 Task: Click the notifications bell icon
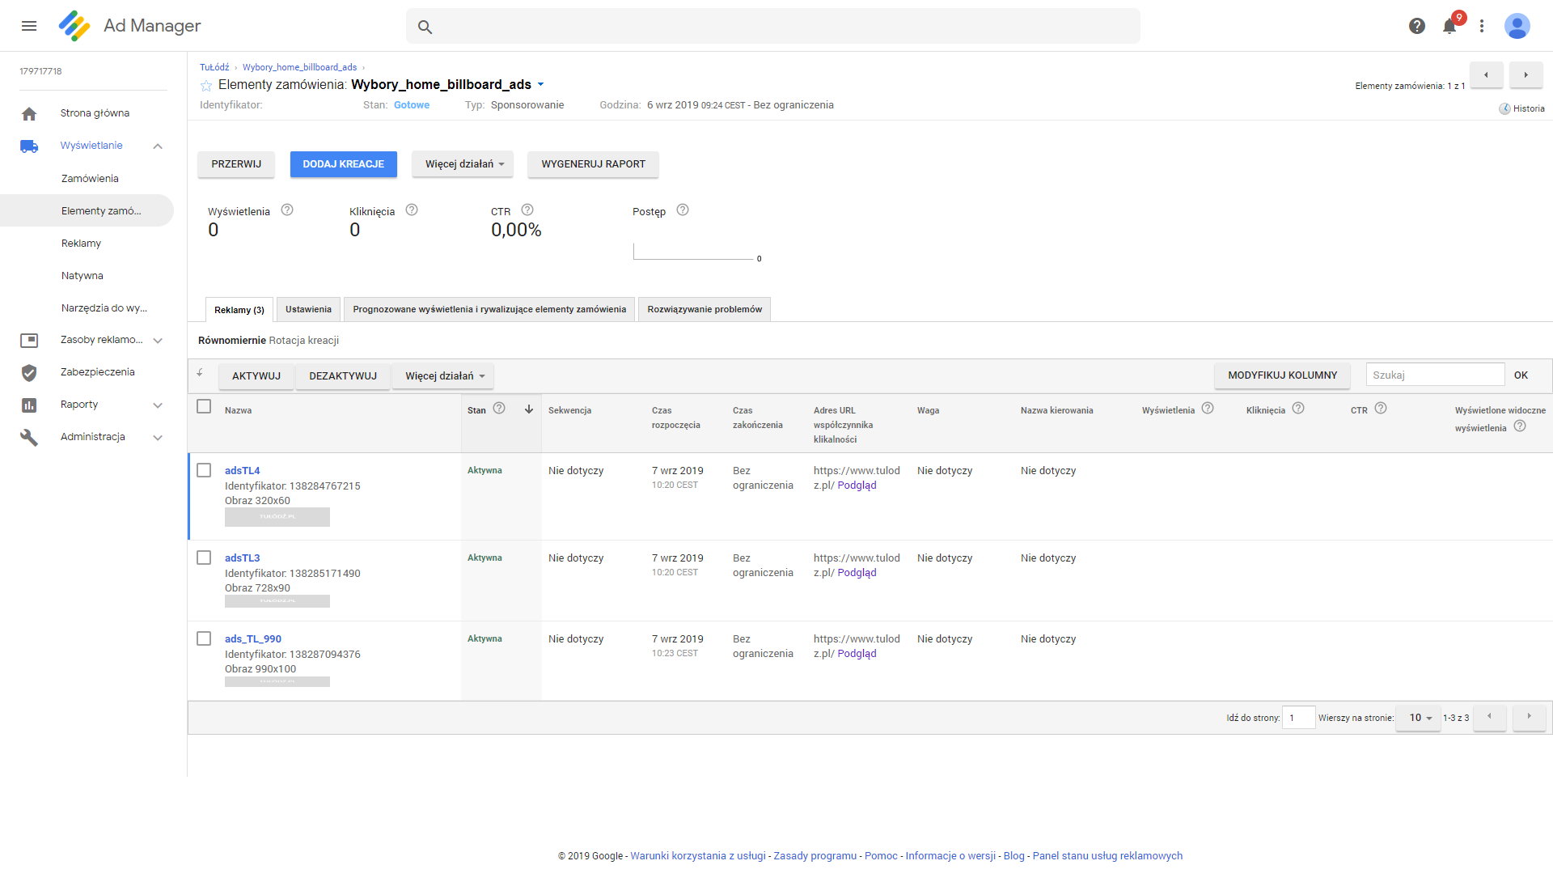tap(1449, 27)
